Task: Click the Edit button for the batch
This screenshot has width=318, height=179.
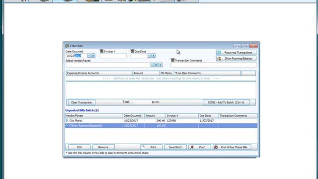Action: pyautogui.click(x=79, y=147)
